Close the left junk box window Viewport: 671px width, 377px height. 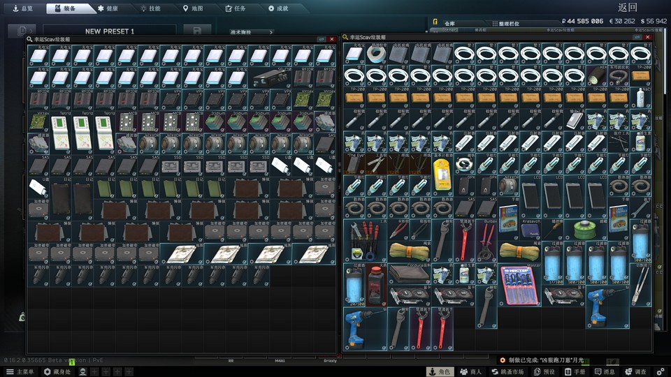[x=331, y=39]
